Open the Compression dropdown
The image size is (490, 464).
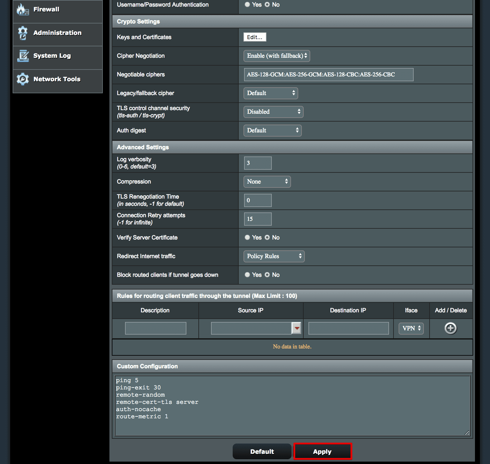point(267,181)
